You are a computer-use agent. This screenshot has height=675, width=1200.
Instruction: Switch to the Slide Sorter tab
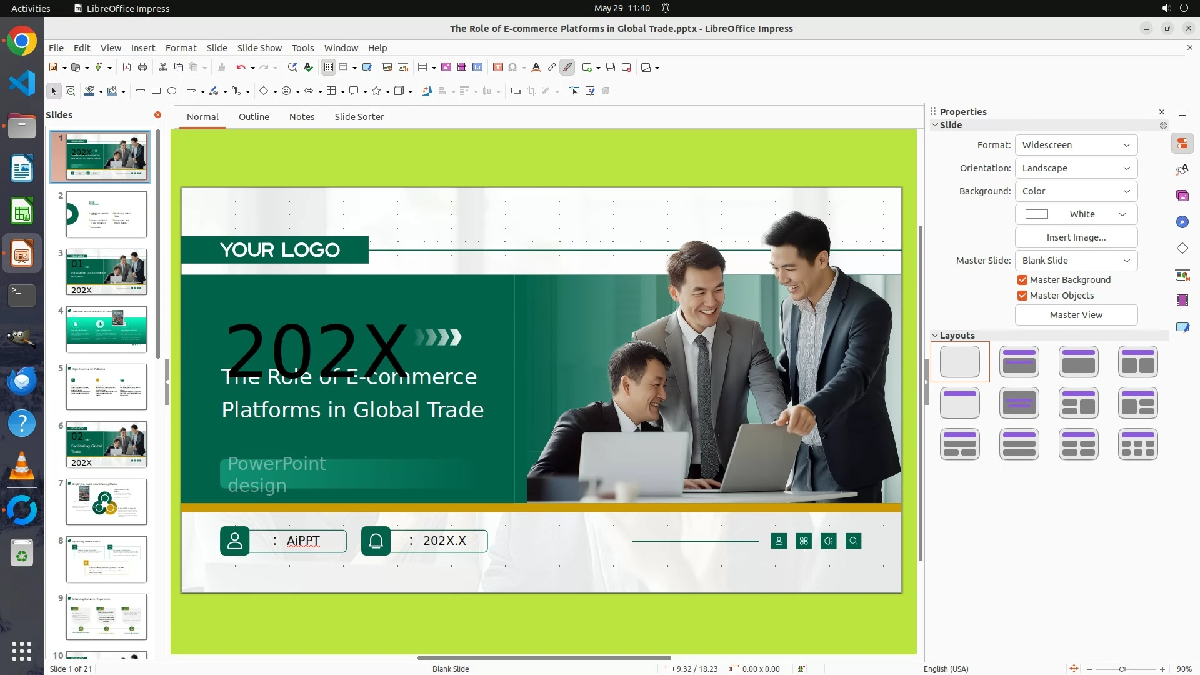click(359, 117)
